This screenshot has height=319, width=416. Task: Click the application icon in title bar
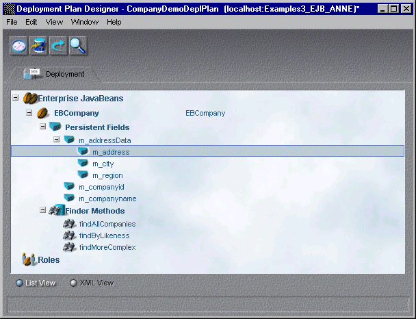coord(10,9)
